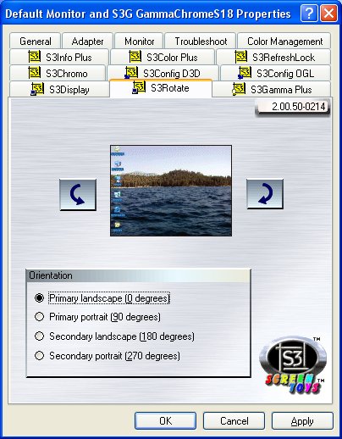Switch to the S3Color Plus tab

[x=163, y=57]
